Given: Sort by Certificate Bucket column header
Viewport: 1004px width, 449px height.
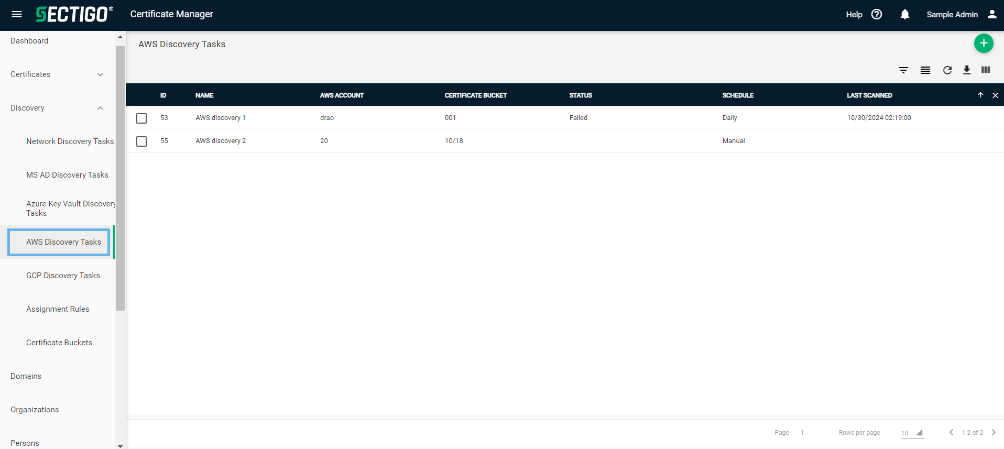Looking at the screenshot, I should point(476,95).
